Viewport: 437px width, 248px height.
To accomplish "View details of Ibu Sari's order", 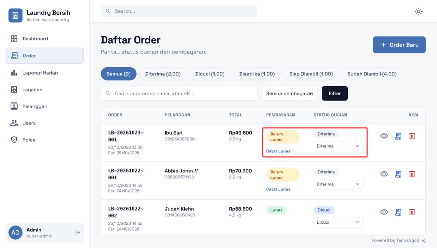I will 384,136.
